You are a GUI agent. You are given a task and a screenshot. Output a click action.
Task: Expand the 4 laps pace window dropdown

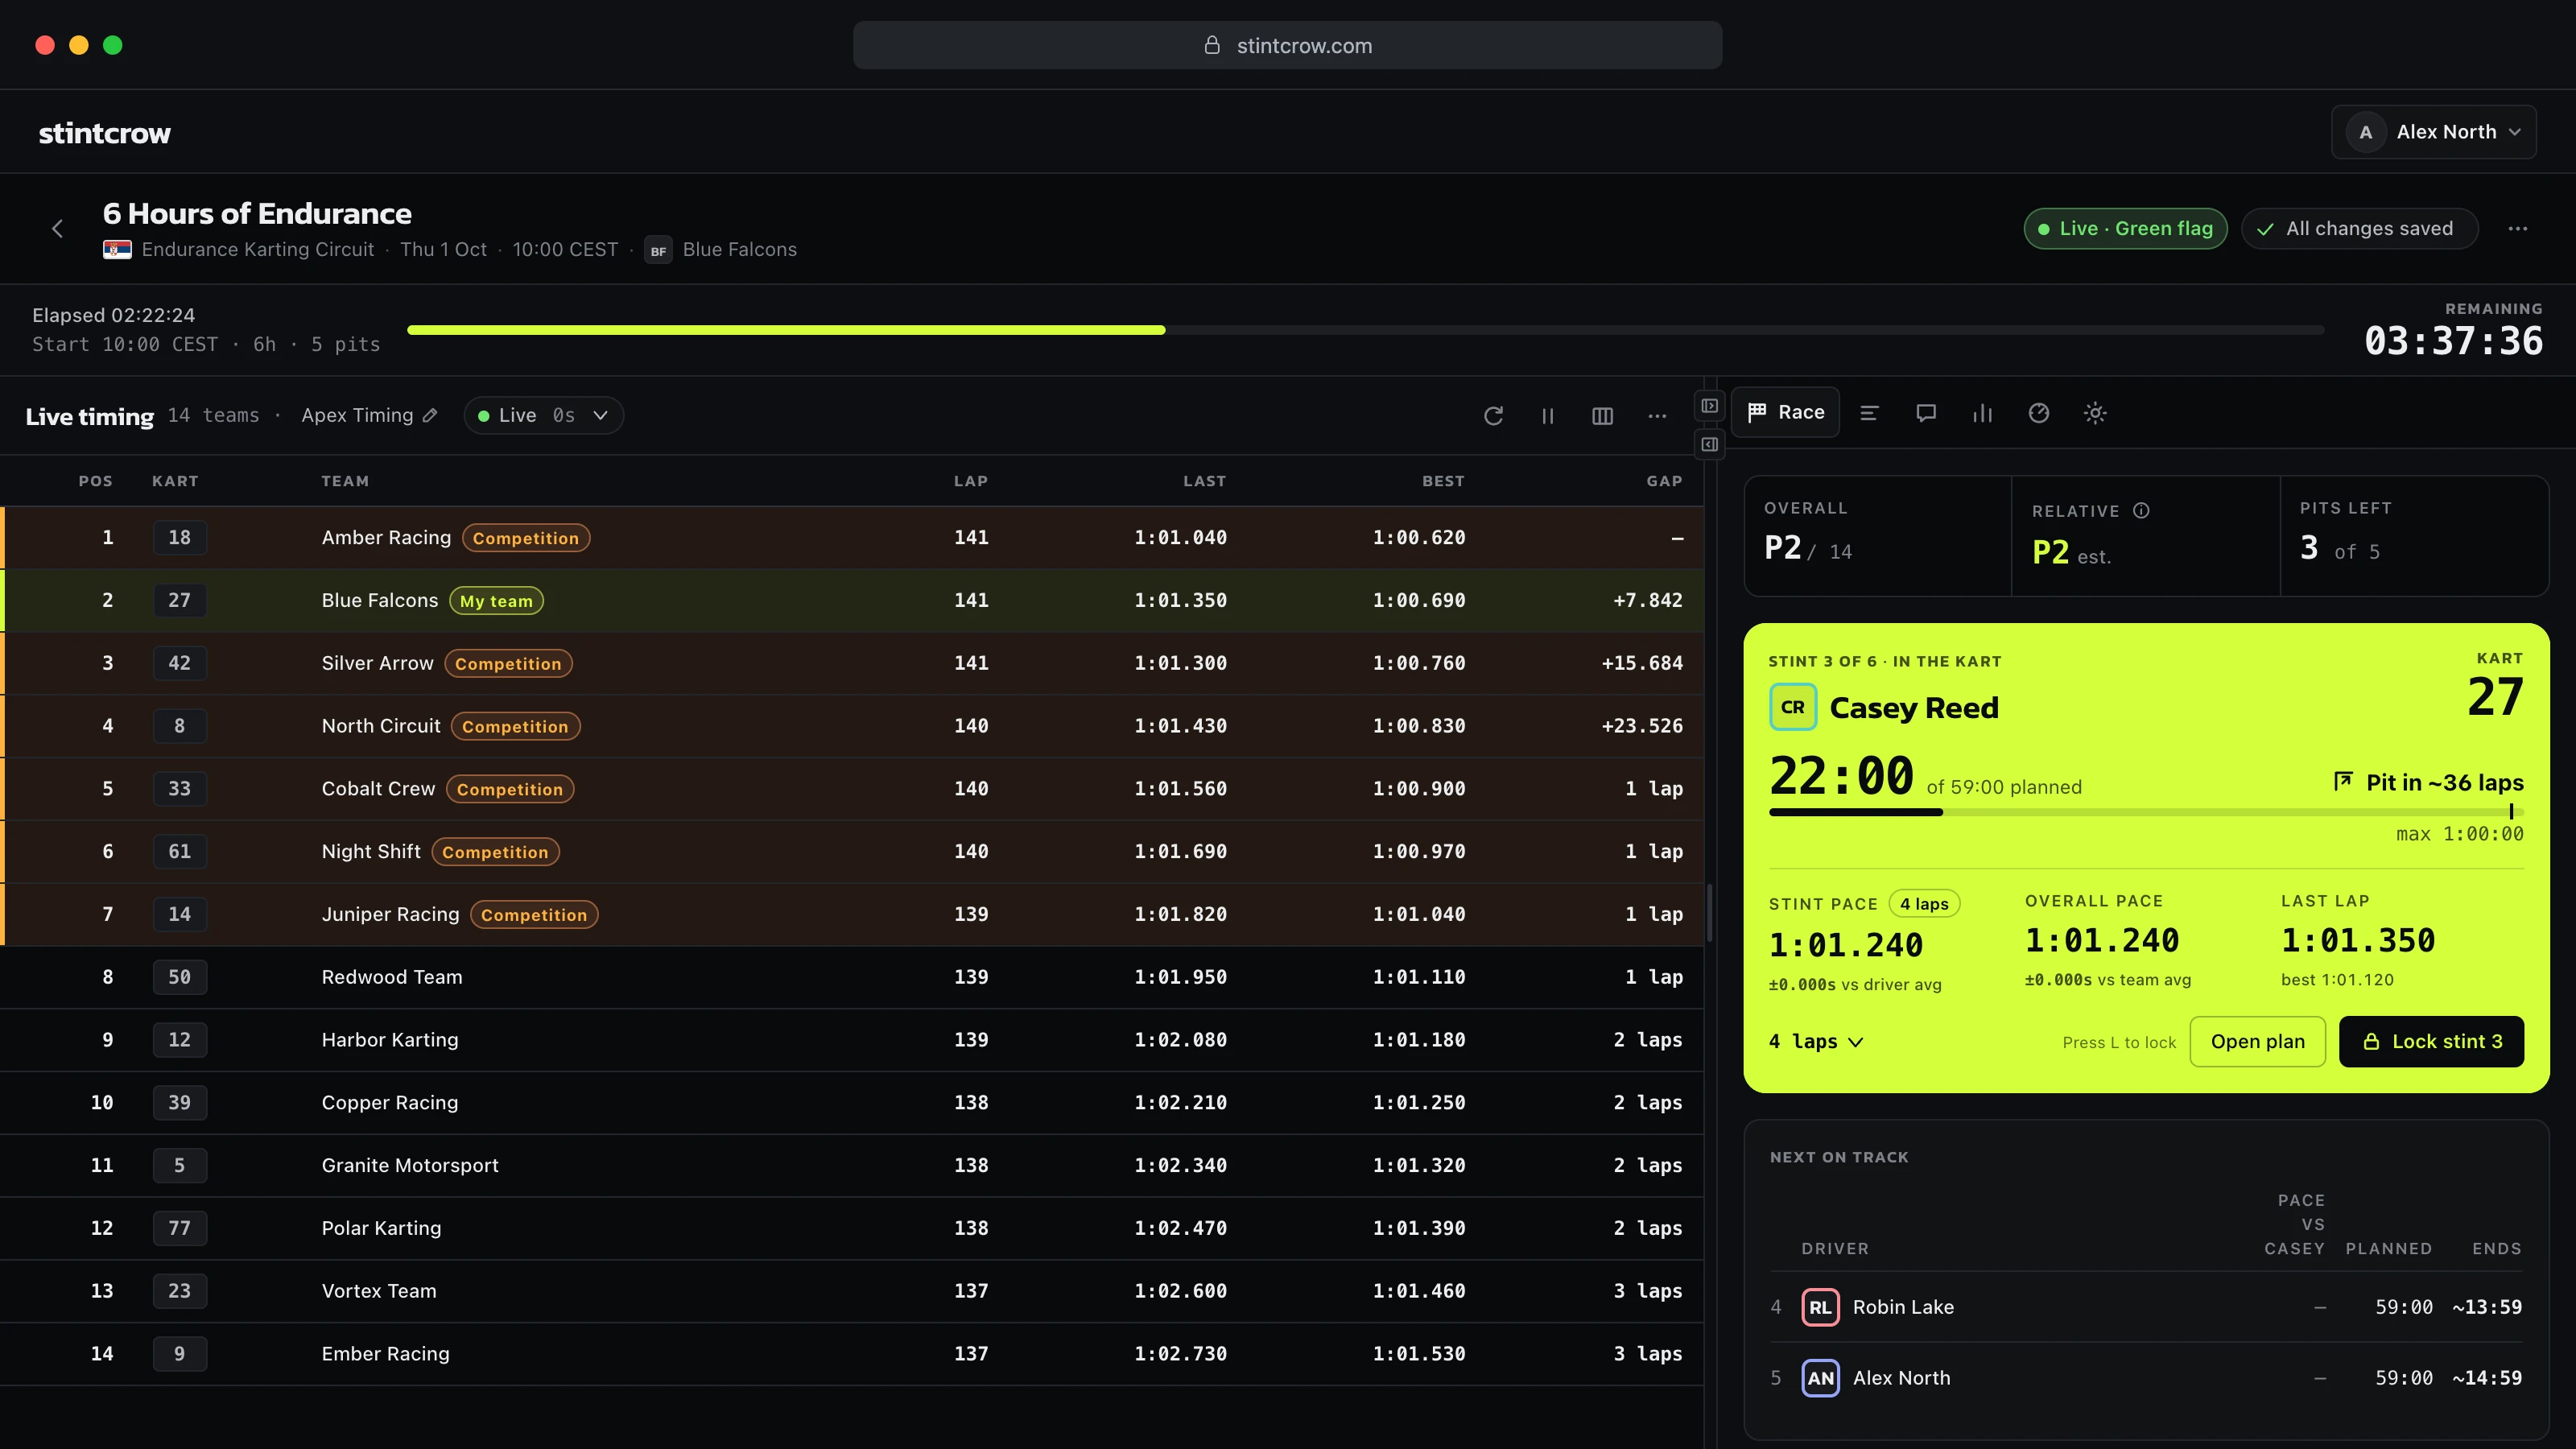(x=1816, y=1042)
